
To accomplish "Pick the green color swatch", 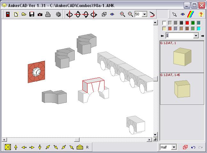I will click(193, 23).
